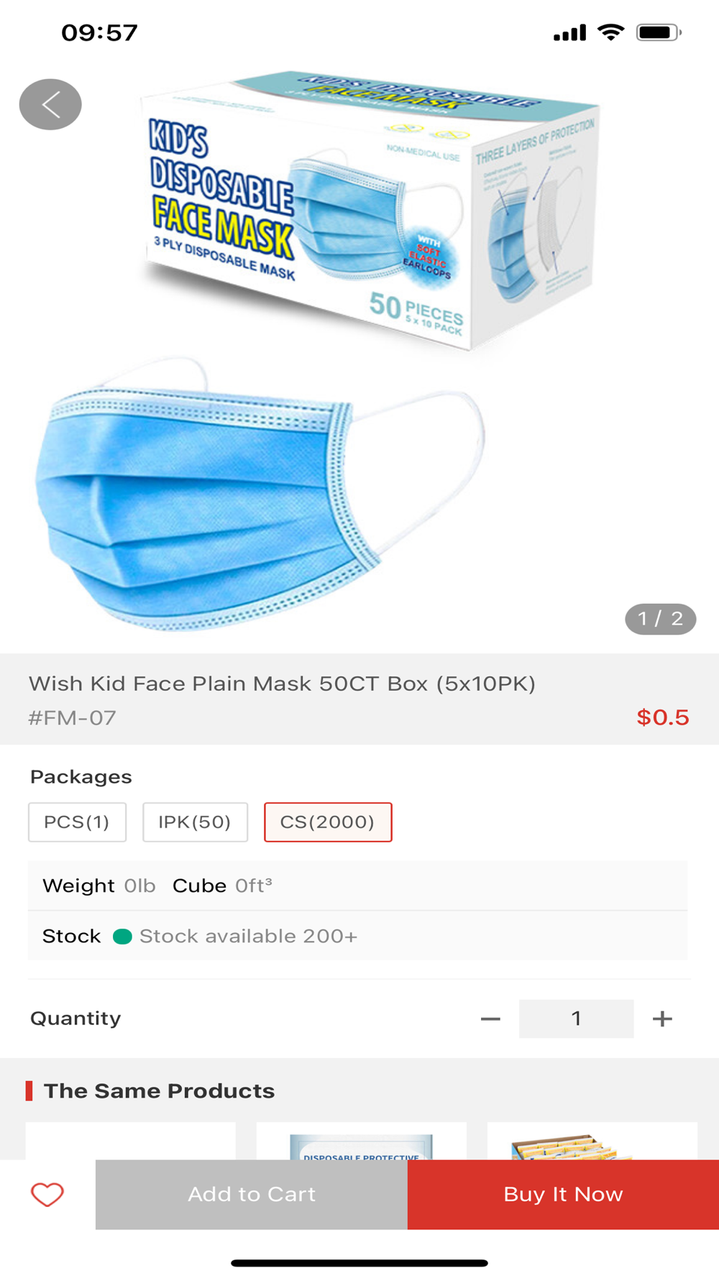Image resolution: width=719 pixels, height=1278 pixels.
Task: Tap the cellular signal bars icon
Action: pyautogui.click(x=569, y=33)
